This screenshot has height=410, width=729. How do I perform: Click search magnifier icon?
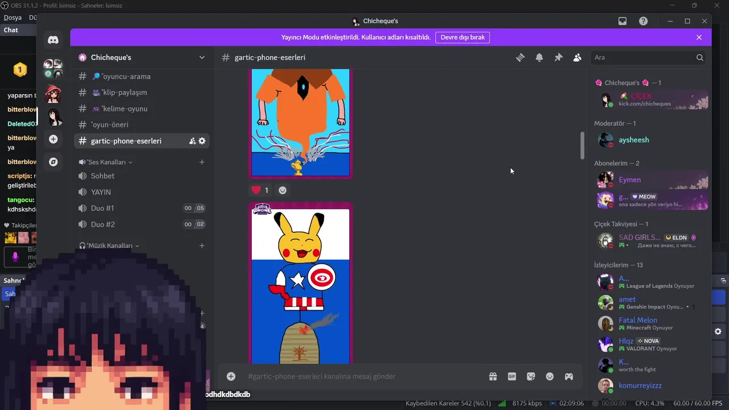click(699, 58)
